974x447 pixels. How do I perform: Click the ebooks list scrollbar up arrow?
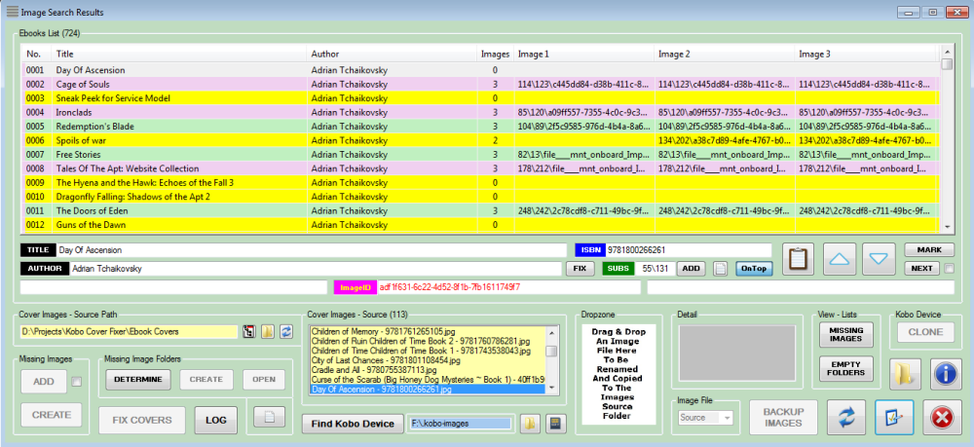(x=947, y=53)
